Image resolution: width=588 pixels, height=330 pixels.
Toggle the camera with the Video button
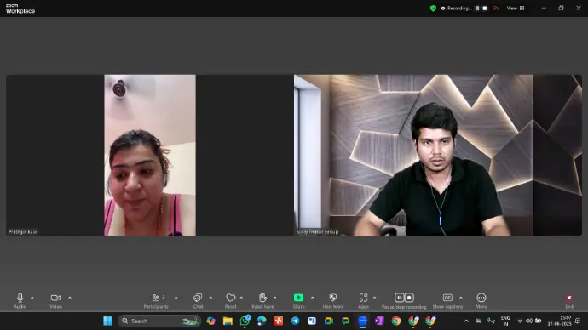point(55,301)
